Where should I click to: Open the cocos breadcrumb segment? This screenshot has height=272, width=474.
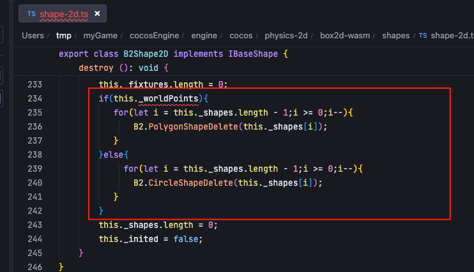tap(241, 36)
